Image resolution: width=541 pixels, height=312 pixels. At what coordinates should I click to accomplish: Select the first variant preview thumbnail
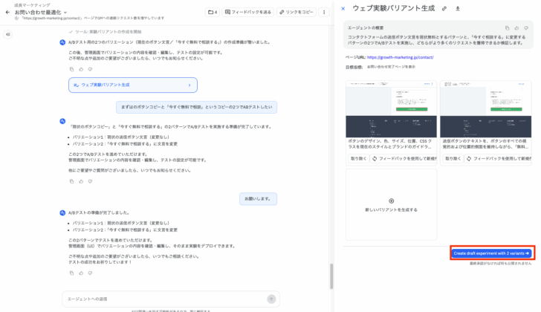pos(391,108)
